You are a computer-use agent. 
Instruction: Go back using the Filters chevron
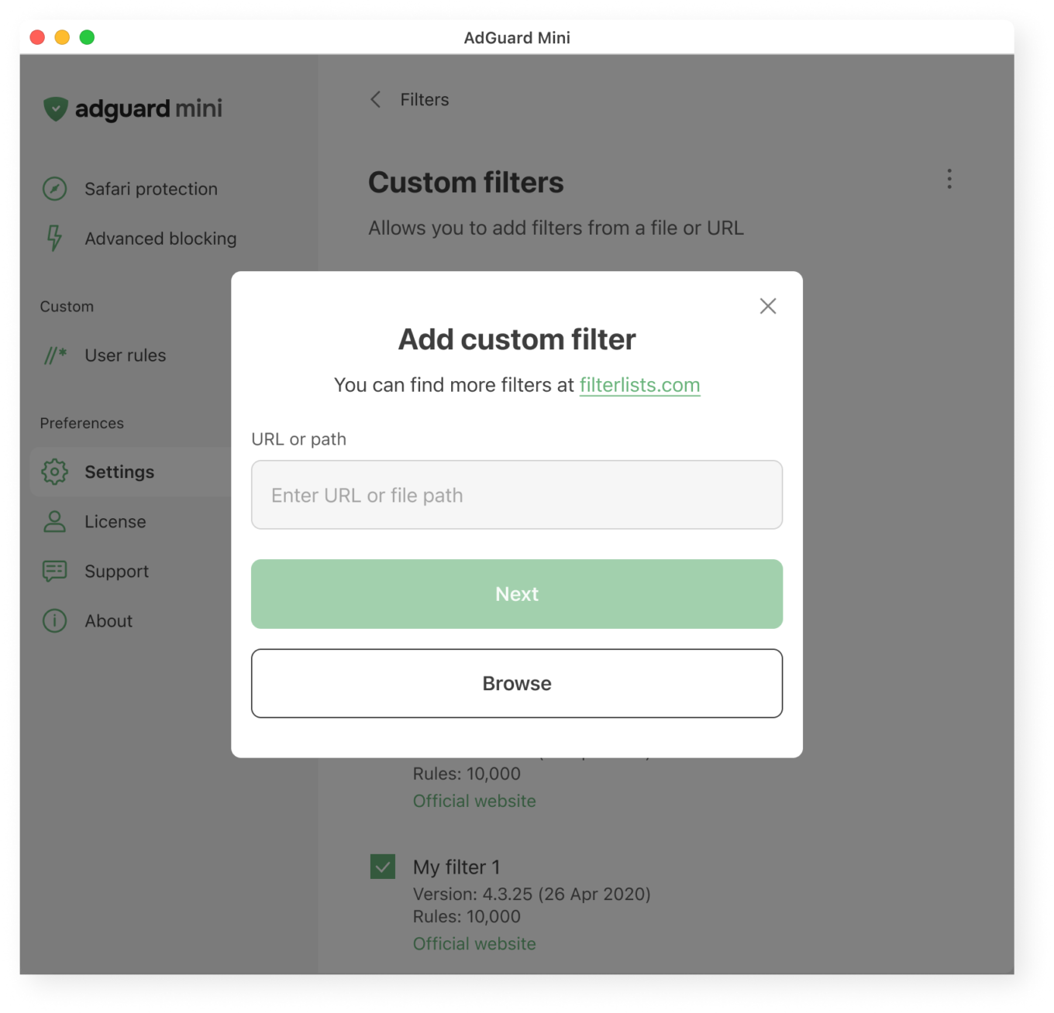tap(375, 99)
